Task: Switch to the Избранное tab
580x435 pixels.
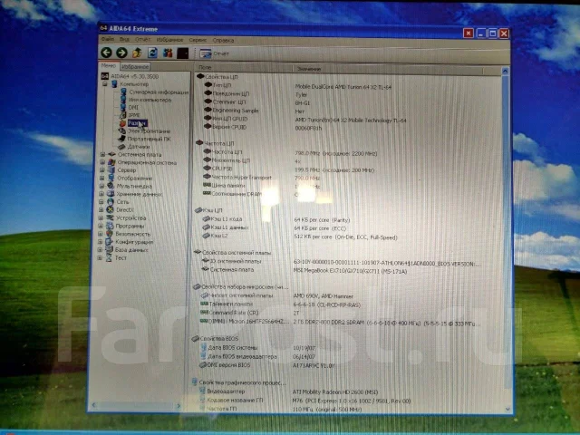Action: (x=135, y=66)
